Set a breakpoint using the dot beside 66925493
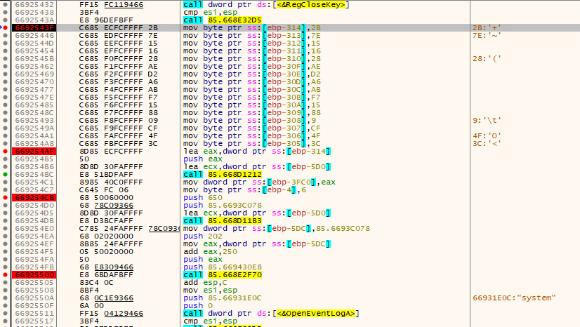Viewport: 580px width, 327px height. point(5,121)
